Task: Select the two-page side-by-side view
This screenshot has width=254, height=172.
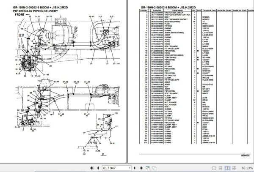Action: pyautogui.click(x=227, y=168)
